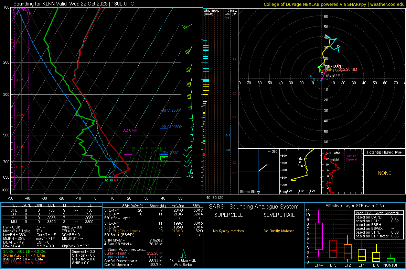The width and height of the screenshot is (406, 269).
Task: Click the 'Potential Hazard Type' header
Action: [384, 152]
